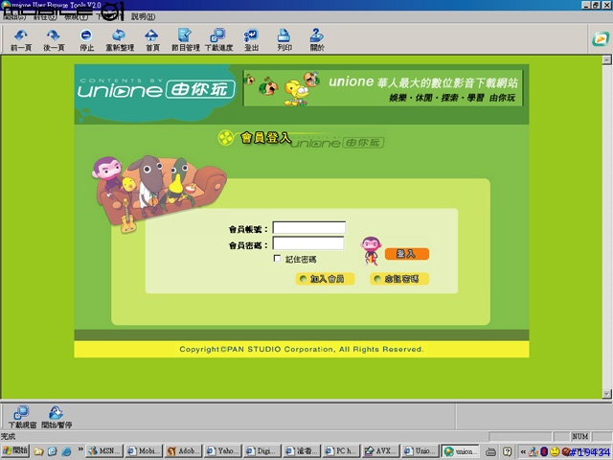Image resolution: width=613 pixels, height=460 pixels.
Task: Click unione 華人最大的數位影音下載網站 banner
Action: [383, 88]
